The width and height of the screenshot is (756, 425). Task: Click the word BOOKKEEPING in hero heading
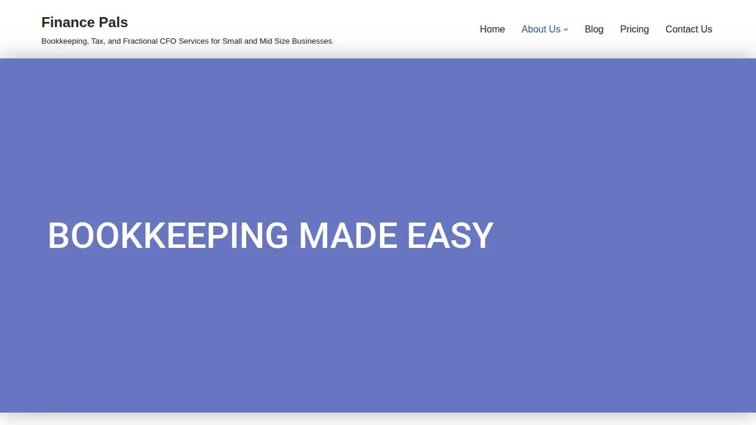point(168,236)
